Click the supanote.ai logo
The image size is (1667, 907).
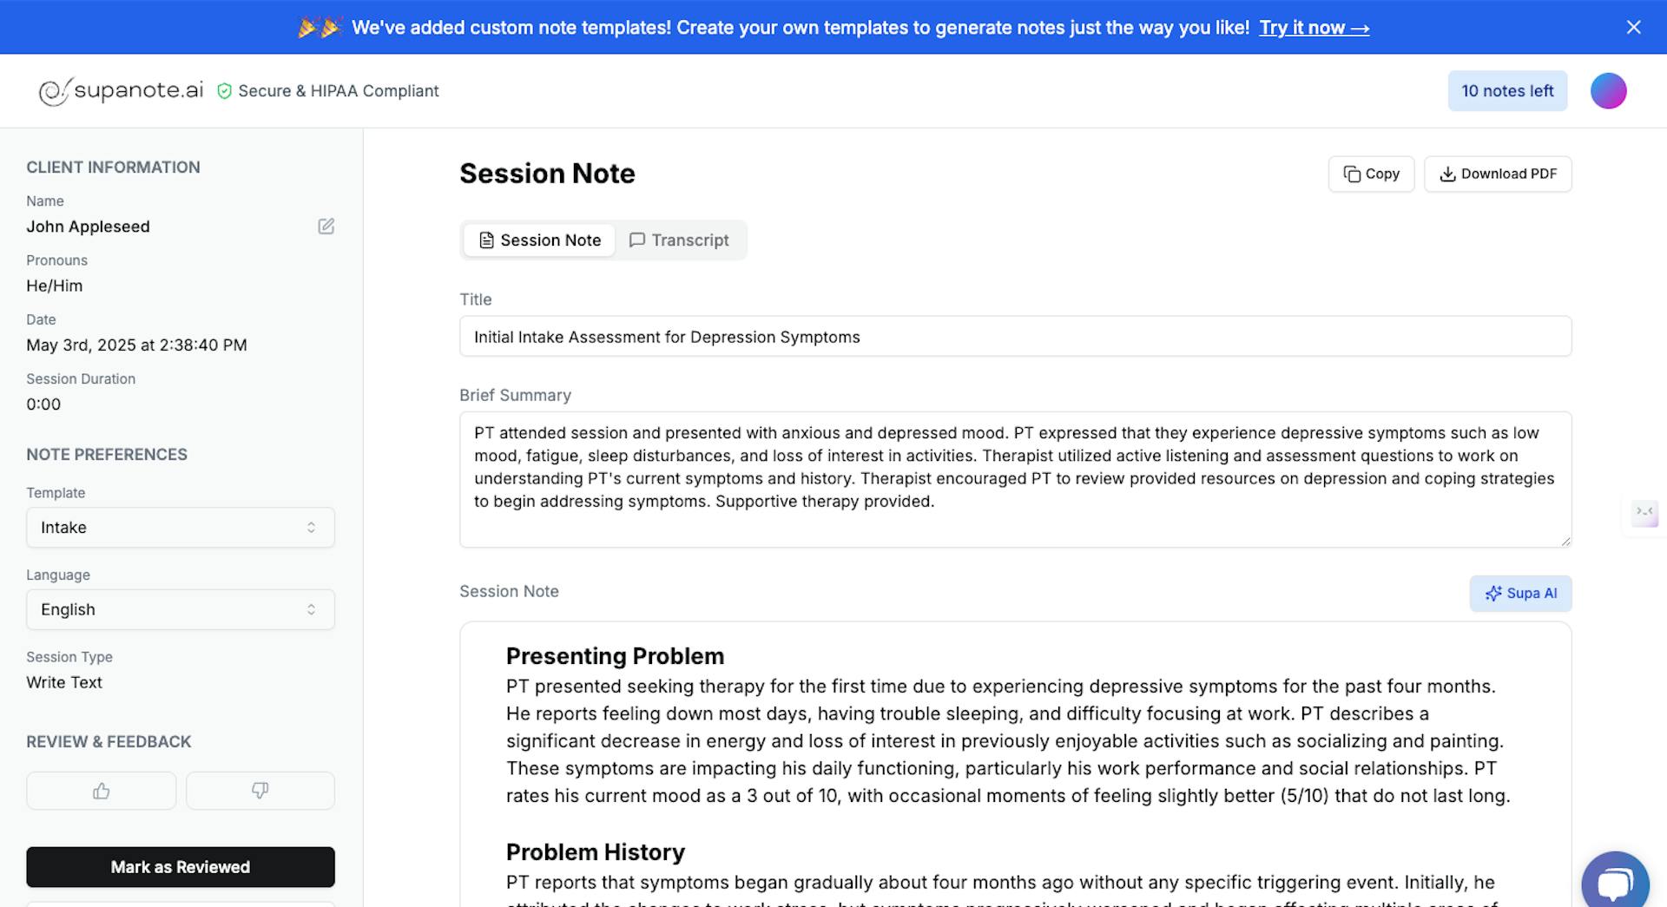tap(121, 90)
